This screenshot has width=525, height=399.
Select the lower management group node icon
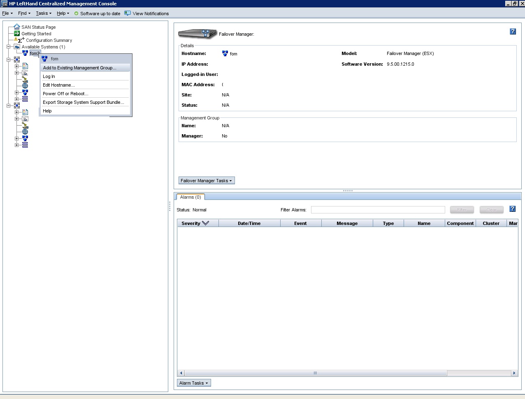[17, 105]
